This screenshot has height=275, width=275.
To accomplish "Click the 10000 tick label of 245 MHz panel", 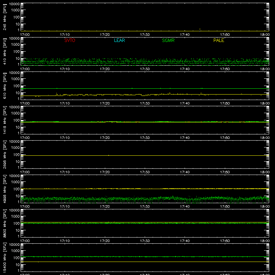I will (14, 4).
